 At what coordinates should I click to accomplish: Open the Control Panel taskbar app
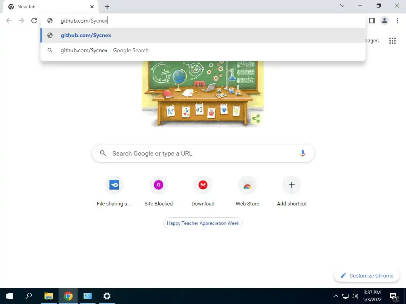point(88,296)
